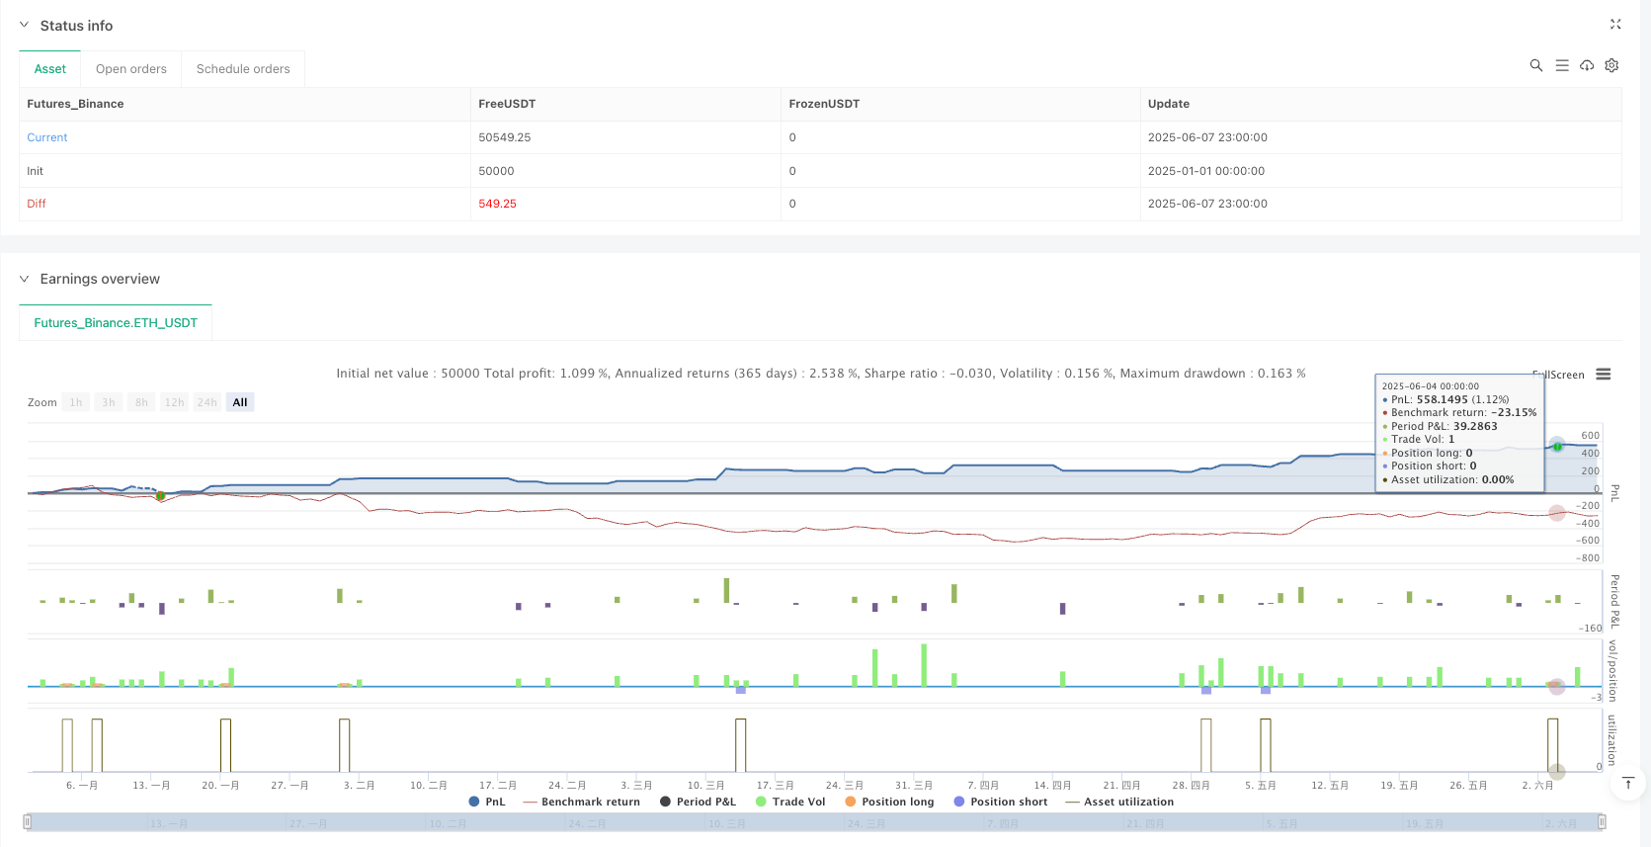
Task: Click the left handle of range navigator
Action: (28, 821)
